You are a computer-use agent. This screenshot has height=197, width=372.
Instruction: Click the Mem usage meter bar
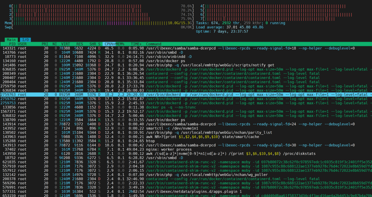pos(99,23)
